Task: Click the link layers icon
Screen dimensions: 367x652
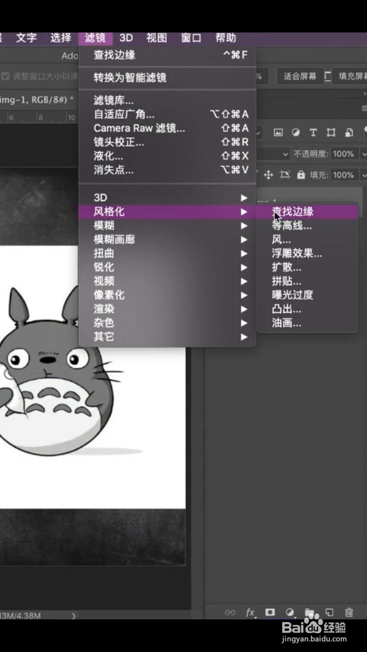Action: (230, 613)
